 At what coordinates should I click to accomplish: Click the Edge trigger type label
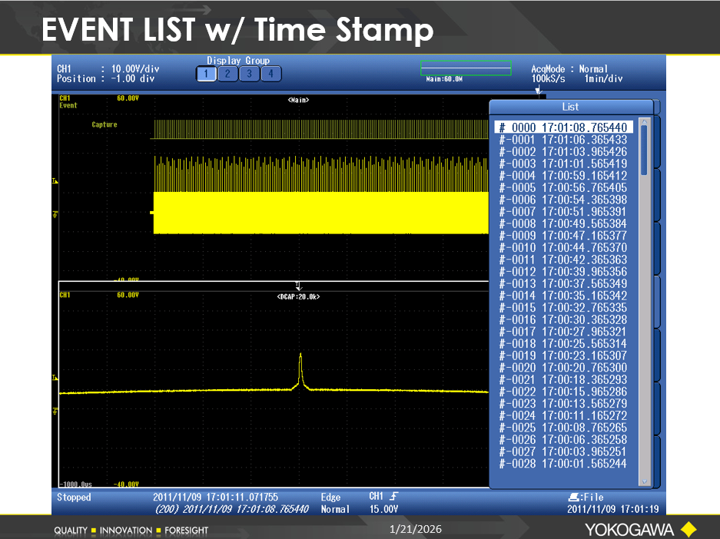[330, 498]
